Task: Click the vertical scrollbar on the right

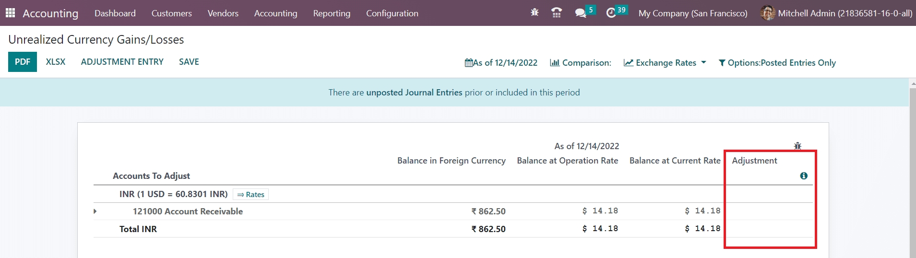Action: point(912,168)
